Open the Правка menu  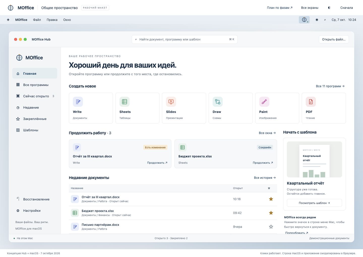coord(52,20)
